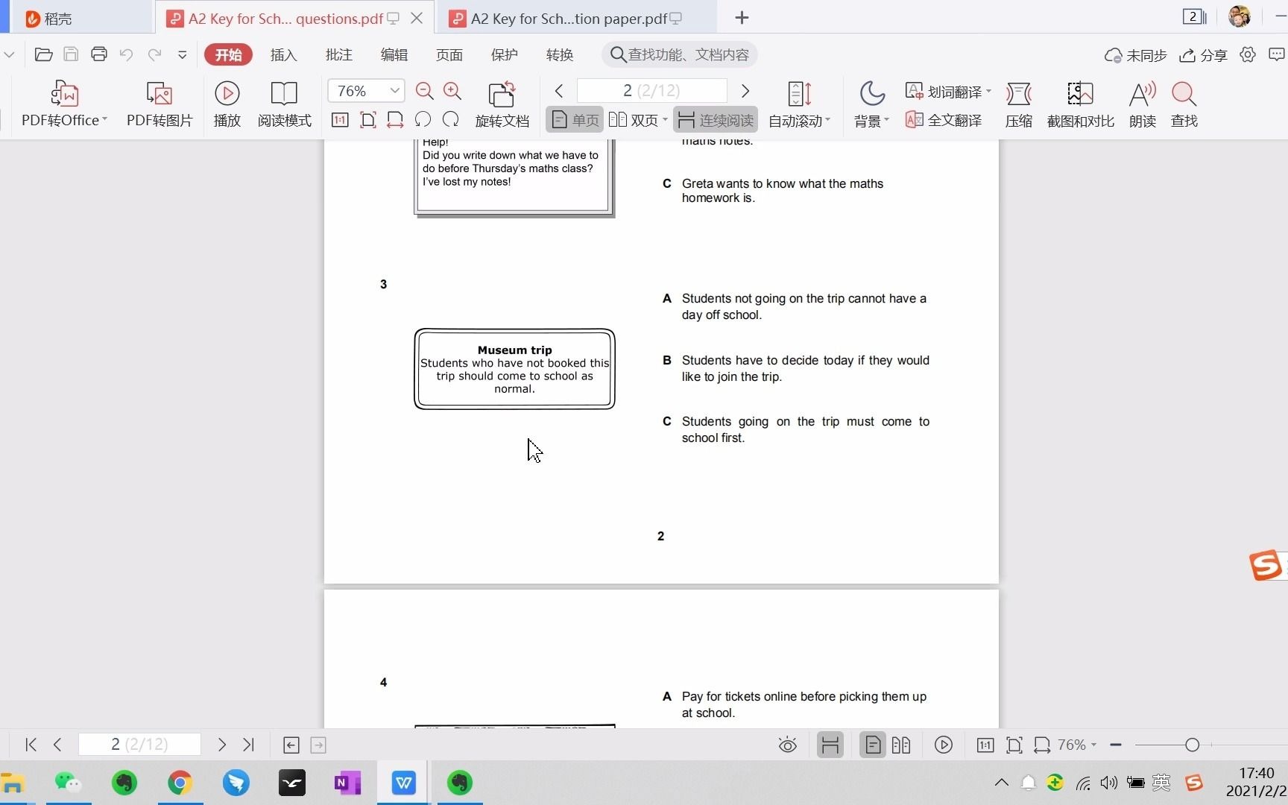Viewport: 1288px width, 805px height.
Task: Click the actual size 1:1 toolbar icon
Action: 340,120
